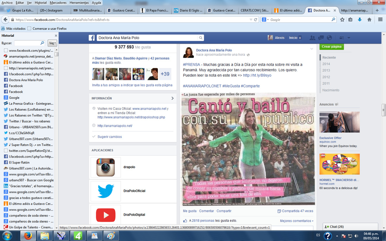
Task: Open Facebook messages icon
Action: [321, 38]
